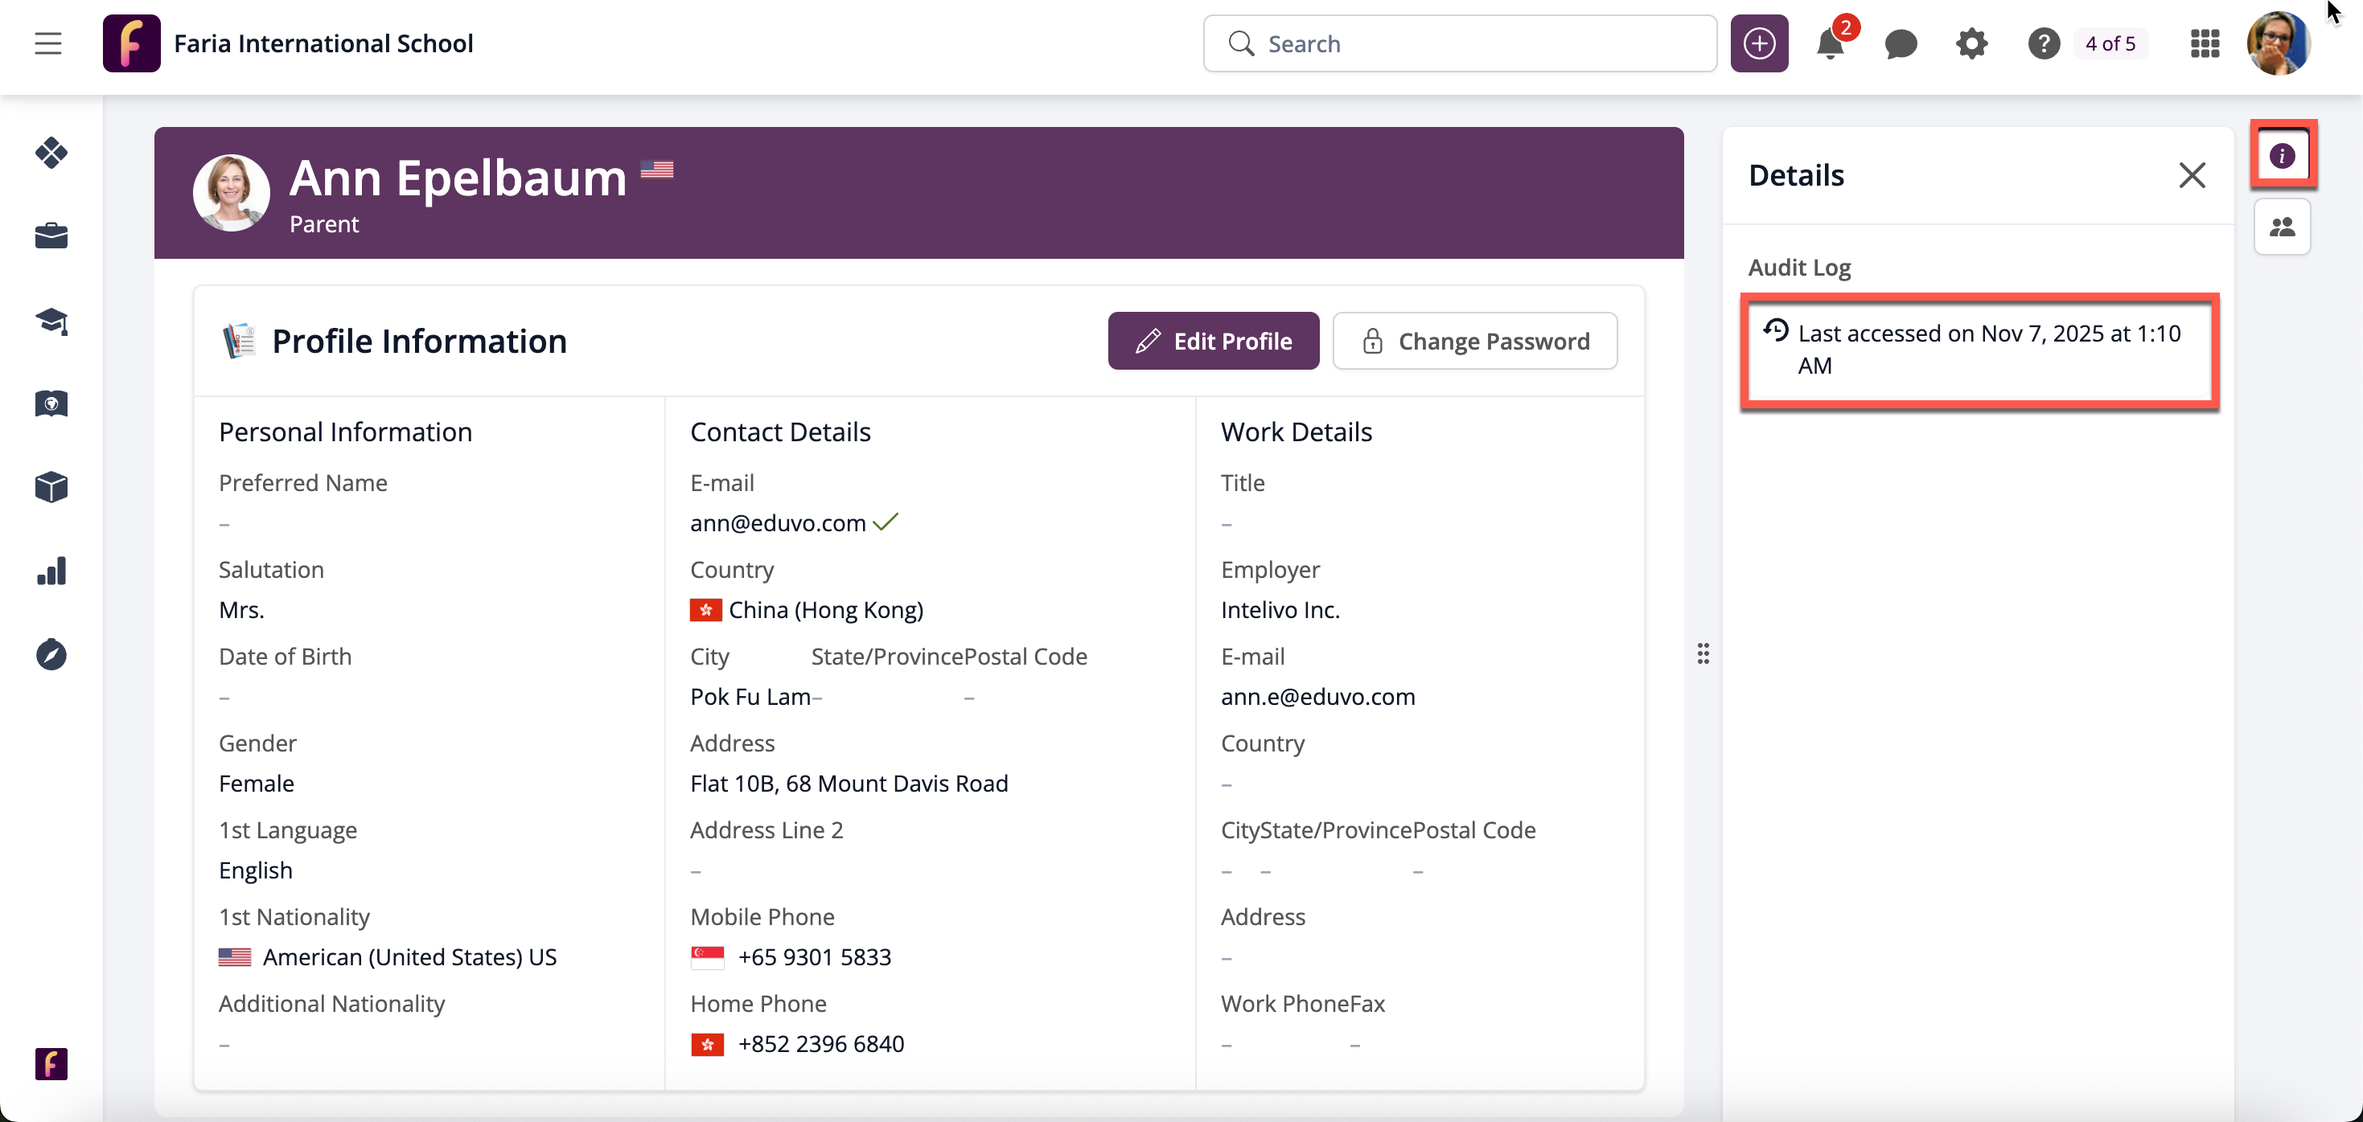Screen dimensions: 2363x1122
Task: Click the 4 of 5 progress badge
Action: point(2109,43)
